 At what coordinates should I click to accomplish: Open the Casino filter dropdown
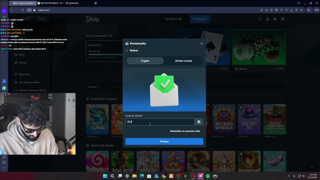click(x=94, y=87)
